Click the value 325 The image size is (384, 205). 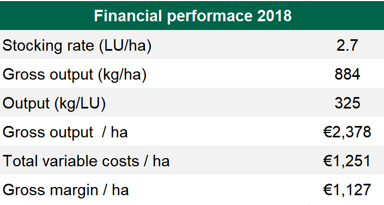click(348, 103)
